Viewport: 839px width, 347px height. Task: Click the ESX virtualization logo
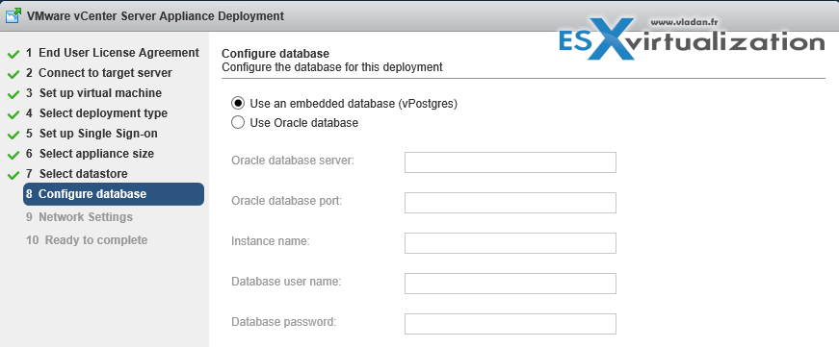coord(692,40)
